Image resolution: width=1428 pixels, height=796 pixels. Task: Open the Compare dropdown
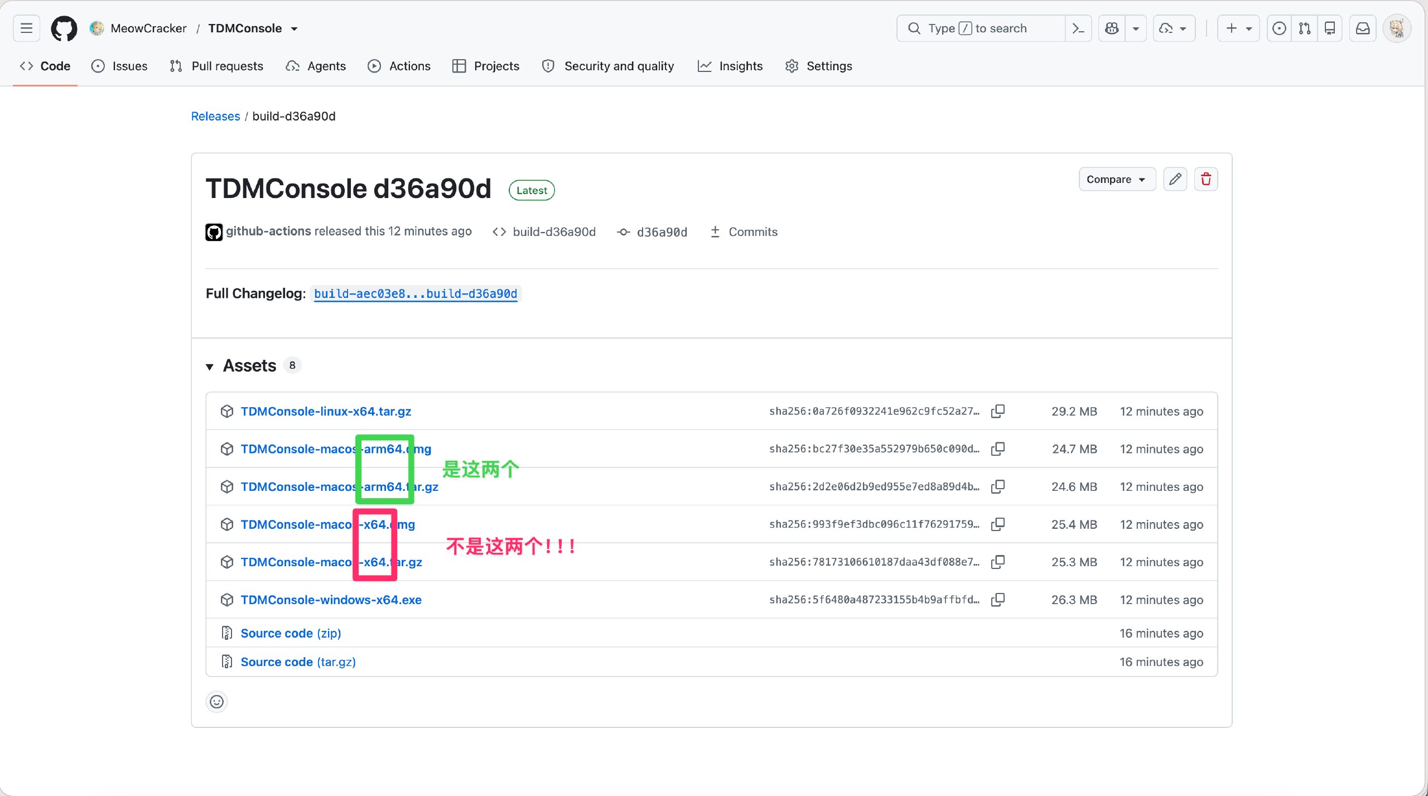point(1117,179)
